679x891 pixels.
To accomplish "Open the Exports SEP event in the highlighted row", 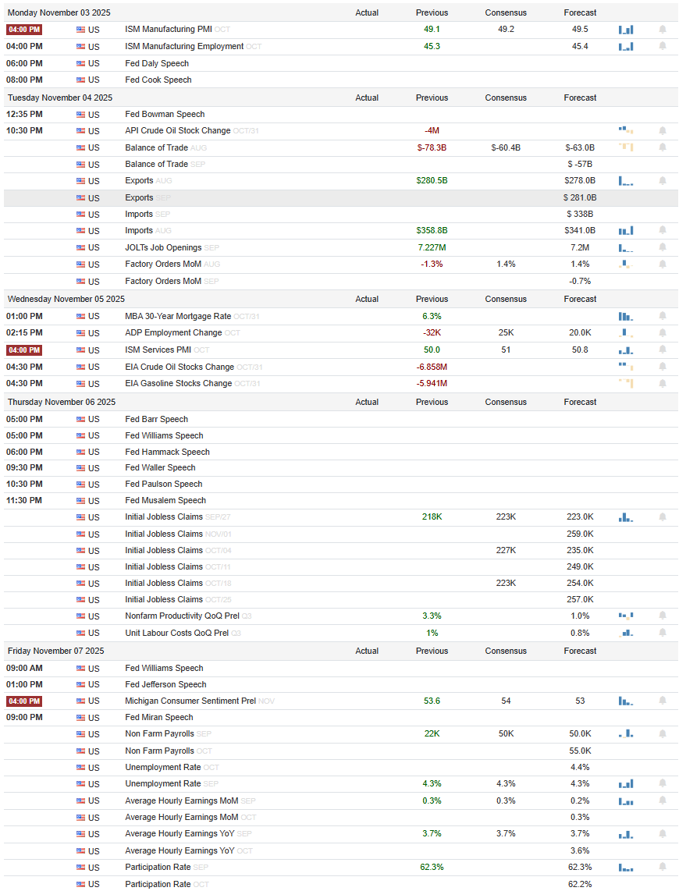I will click(x=148, y=197).
